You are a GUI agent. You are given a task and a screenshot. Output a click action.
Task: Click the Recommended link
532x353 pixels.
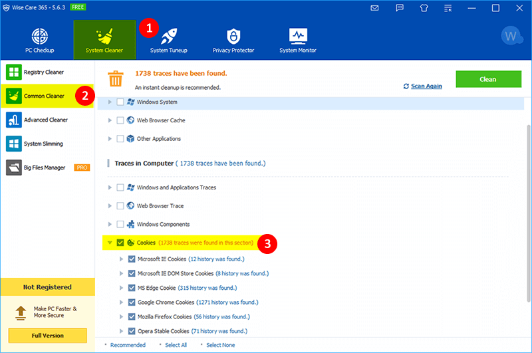pyautogui.click(x=128, y=345)
